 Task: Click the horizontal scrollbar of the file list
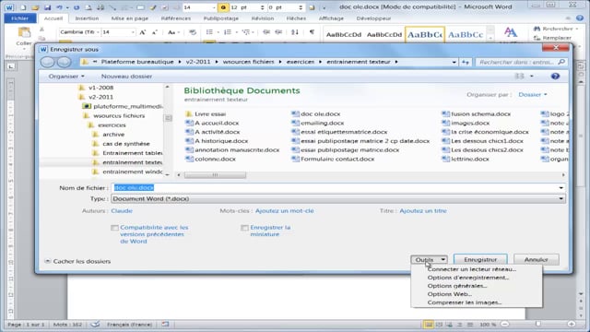click(215, 175)
